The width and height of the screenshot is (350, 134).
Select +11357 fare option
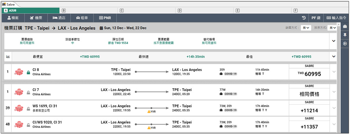(309, 127)
